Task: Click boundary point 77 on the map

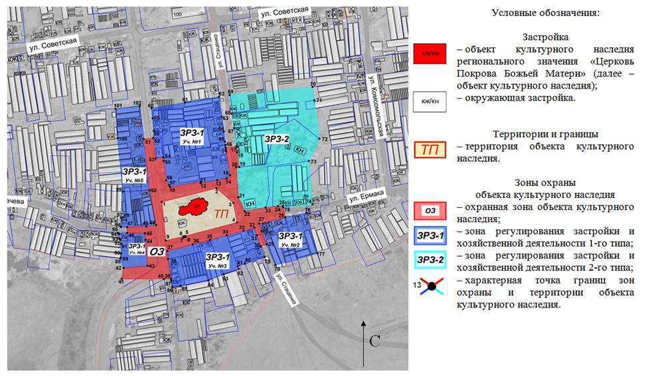Action: tap(317, 253)
